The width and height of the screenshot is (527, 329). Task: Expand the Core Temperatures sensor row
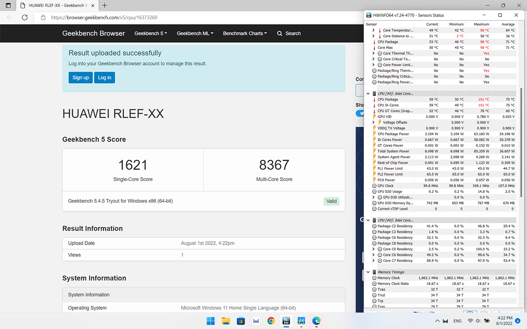point(373,30)
